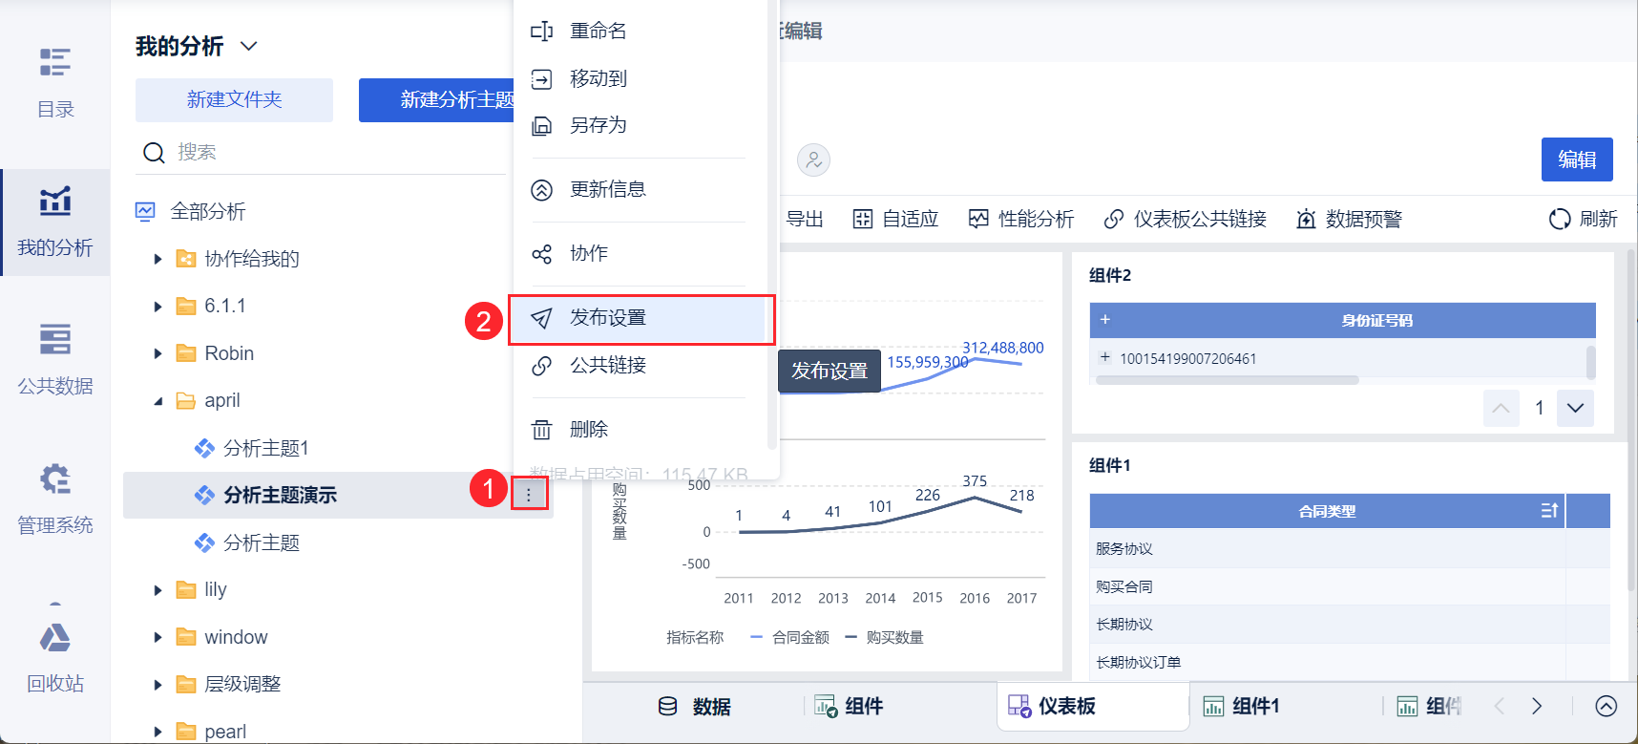Expand the window folder

click(157, 637)
